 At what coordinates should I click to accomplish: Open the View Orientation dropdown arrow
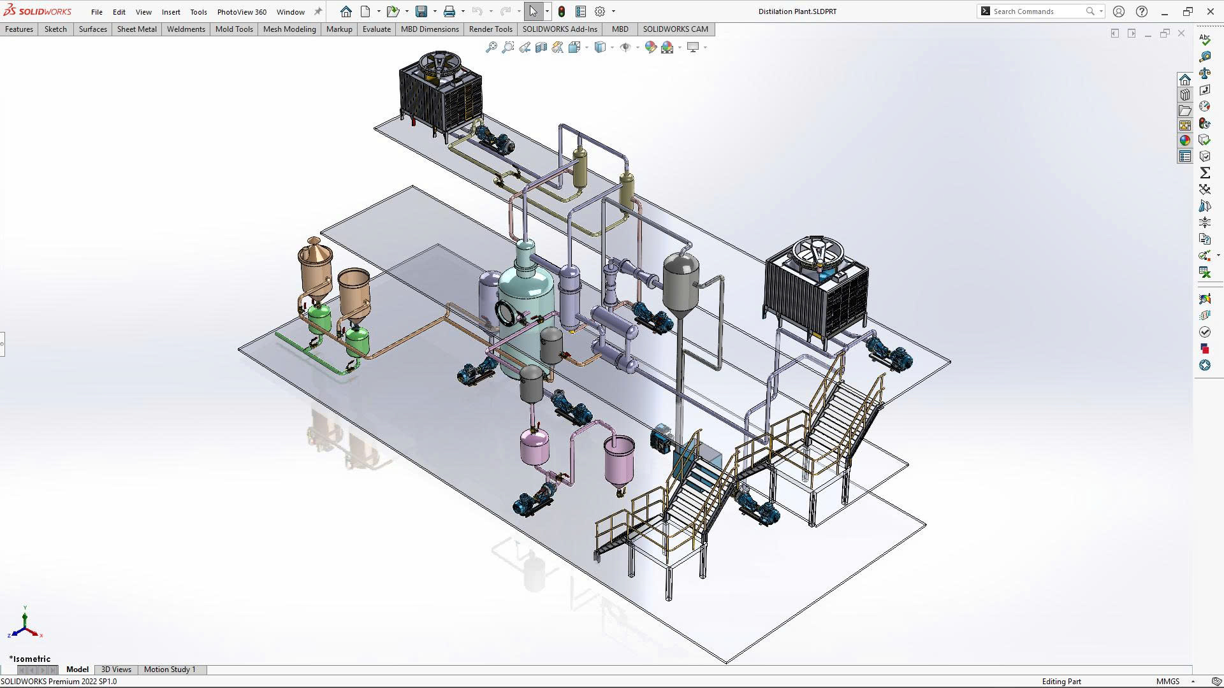point(586,47)
